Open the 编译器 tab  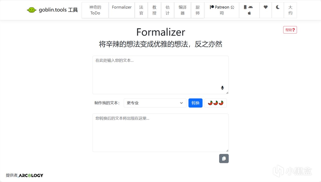[183, 10]
